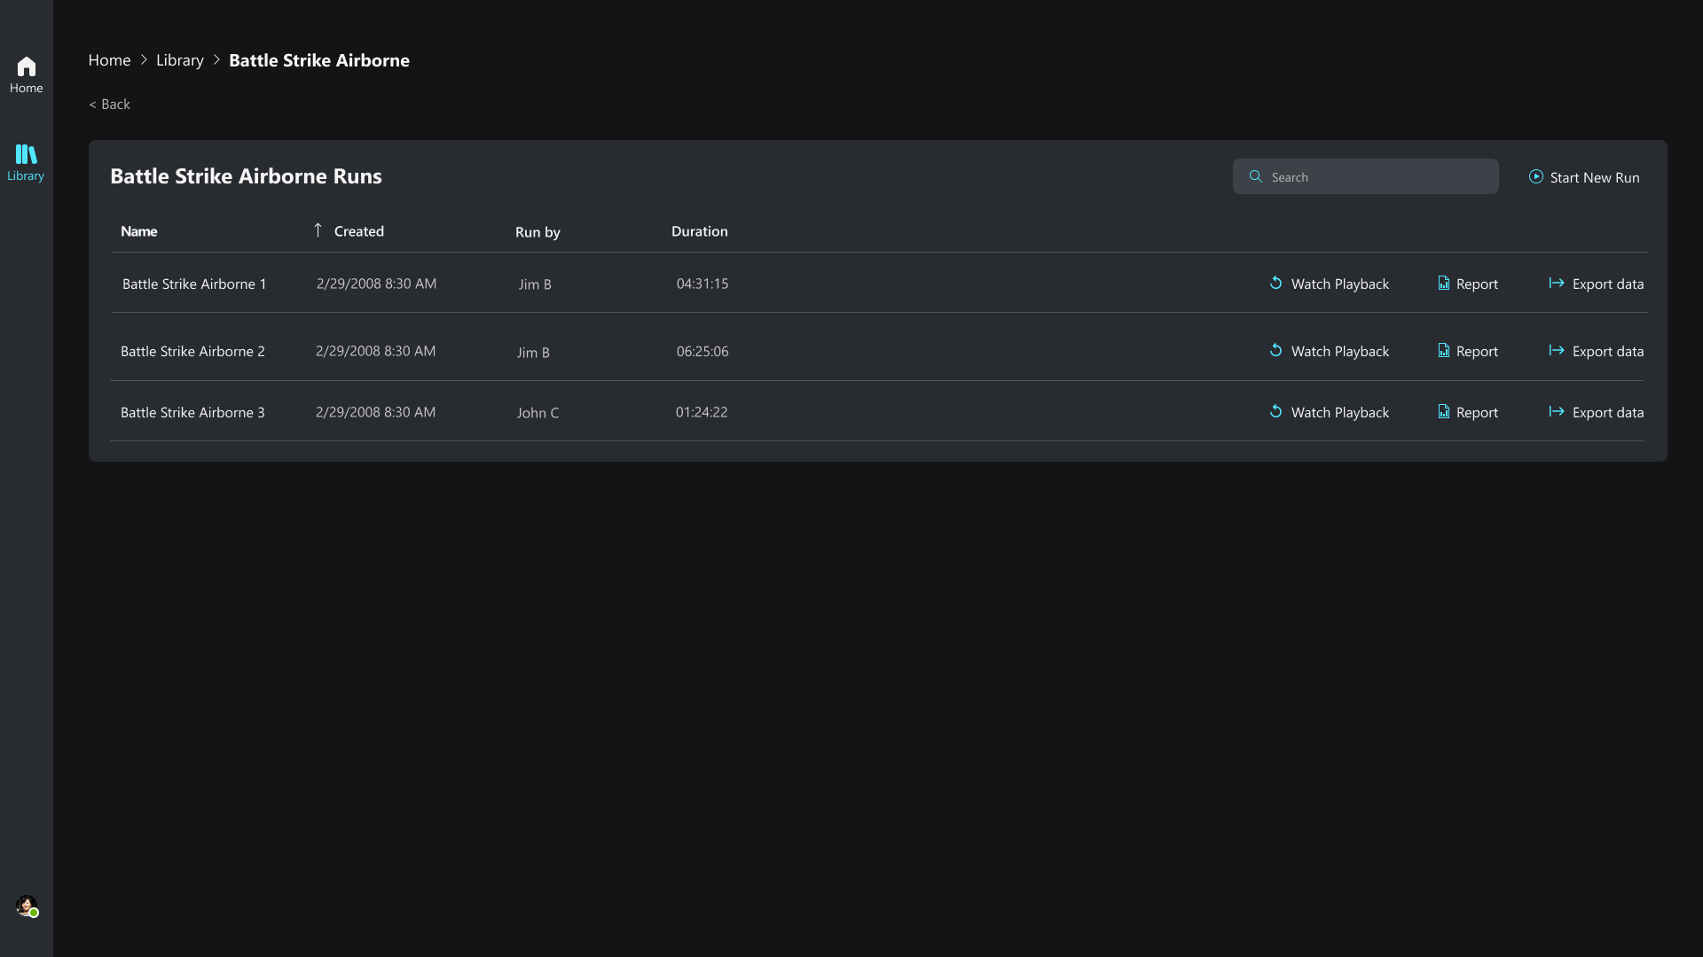Click report icon for Battle Strike Airborne 2
Viewport: 1703px width, 957px height.
(x=1443, y=351)
